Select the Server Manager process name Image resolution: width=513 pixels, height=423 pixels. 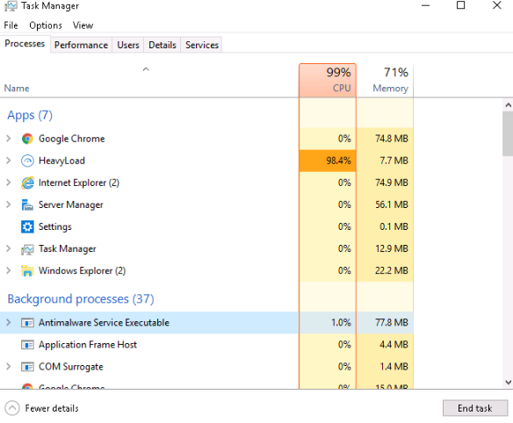70,204
